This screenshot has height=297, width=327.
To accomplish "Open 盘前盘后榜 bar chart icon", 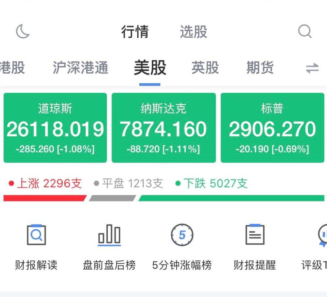I will click(x=109, y=235).
